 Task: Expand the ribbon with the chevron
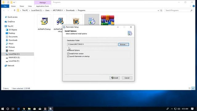tap(191, 6)
